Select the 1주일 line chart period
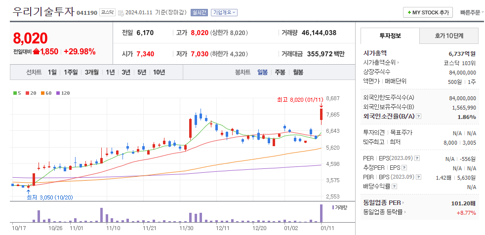The height and width of the screenshot is (235, 485). pyautogui.click(x=71, y=73)
